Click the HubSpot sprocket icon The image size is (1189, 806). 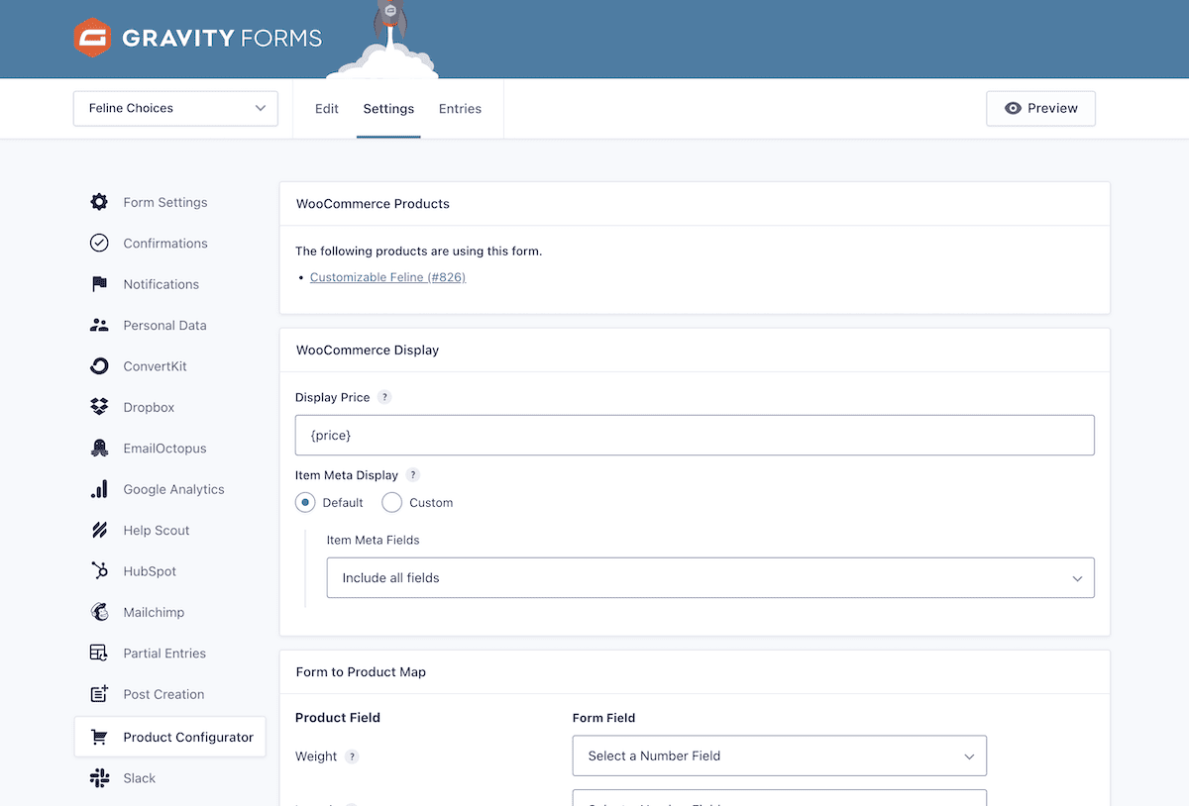point(99,571)
